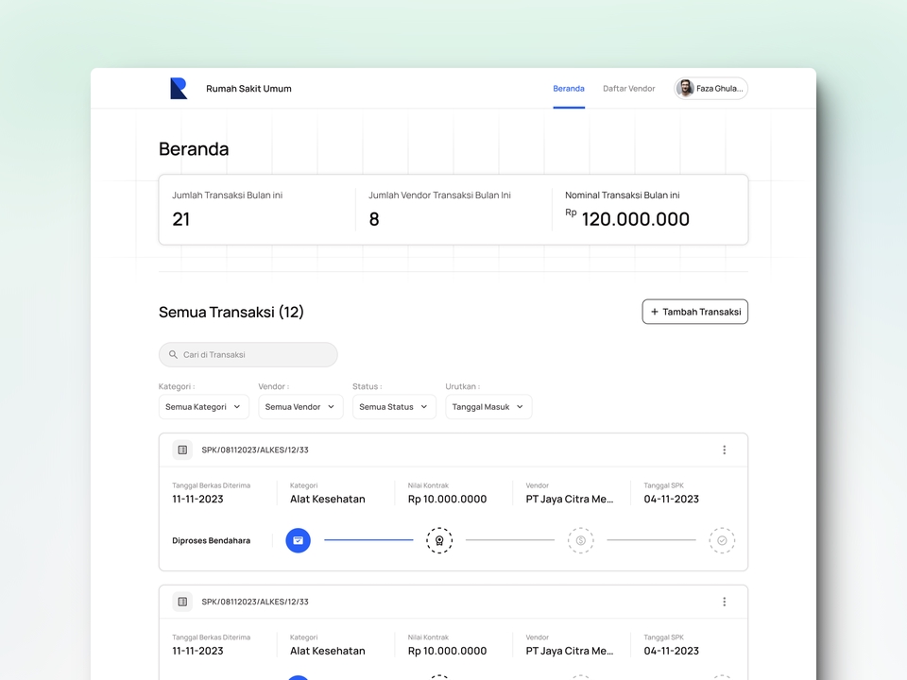Click Rumah Sakit Umum title
This screenshot has height=680, width=907.
(x=248, y=89)
